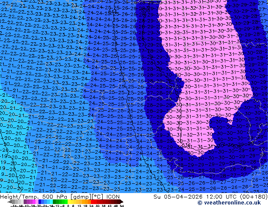Click the legend scale value -54
This screenshot has width=268, height=207.
point(14,206)
